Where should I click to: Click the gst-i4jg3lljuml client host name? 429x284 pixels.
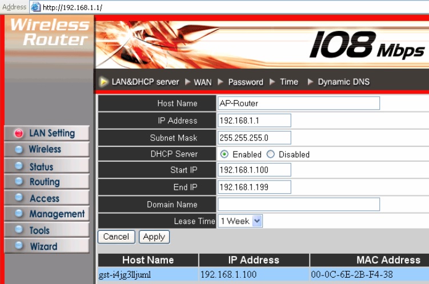click(125, 274)
